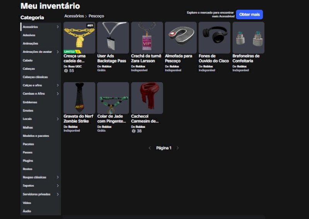The width and height of the screenshot is (309, 219).
Task: Go to the previous inventory page
Action: pos(150,148)
